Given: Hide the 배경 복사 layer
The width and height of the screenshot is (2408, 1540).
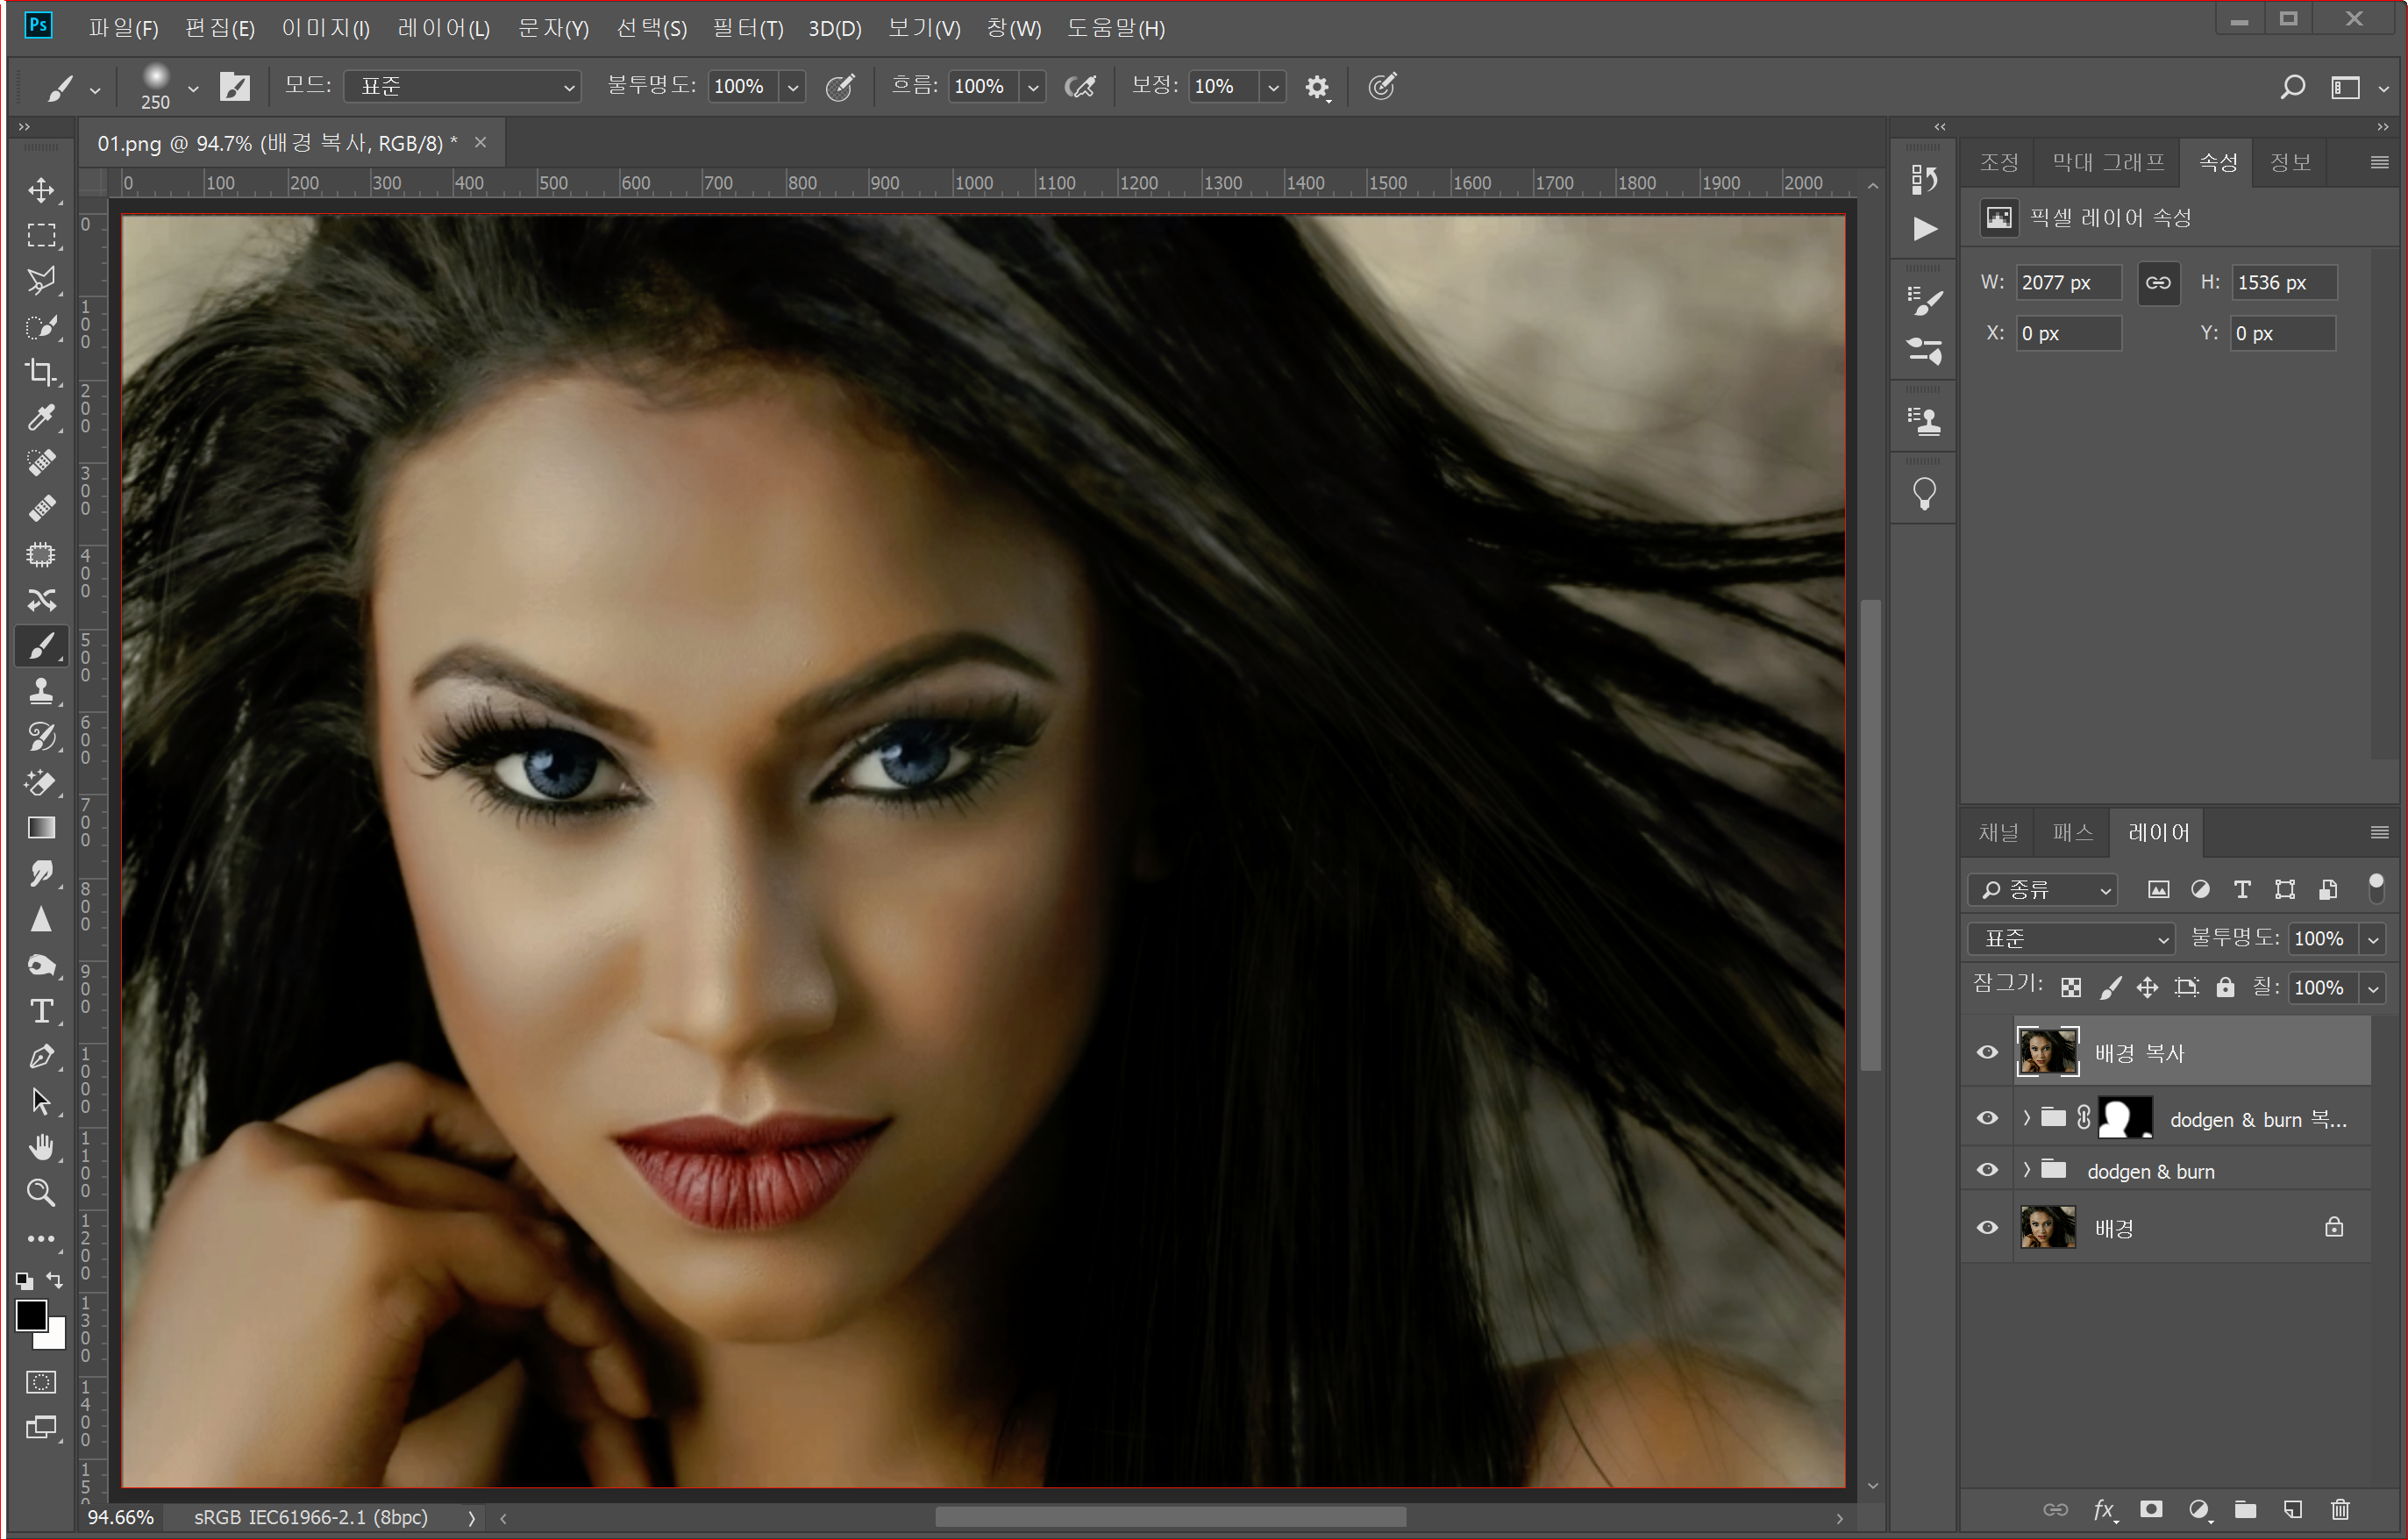Looking at the screenshot, I should 1987,1052.
